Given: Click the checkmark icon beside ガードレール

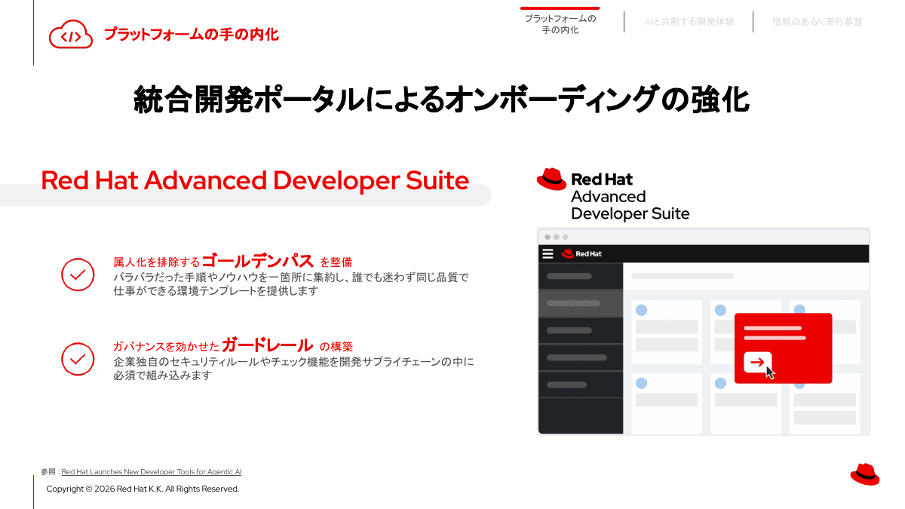Looking at the screenshot, I should pos(77,359).
